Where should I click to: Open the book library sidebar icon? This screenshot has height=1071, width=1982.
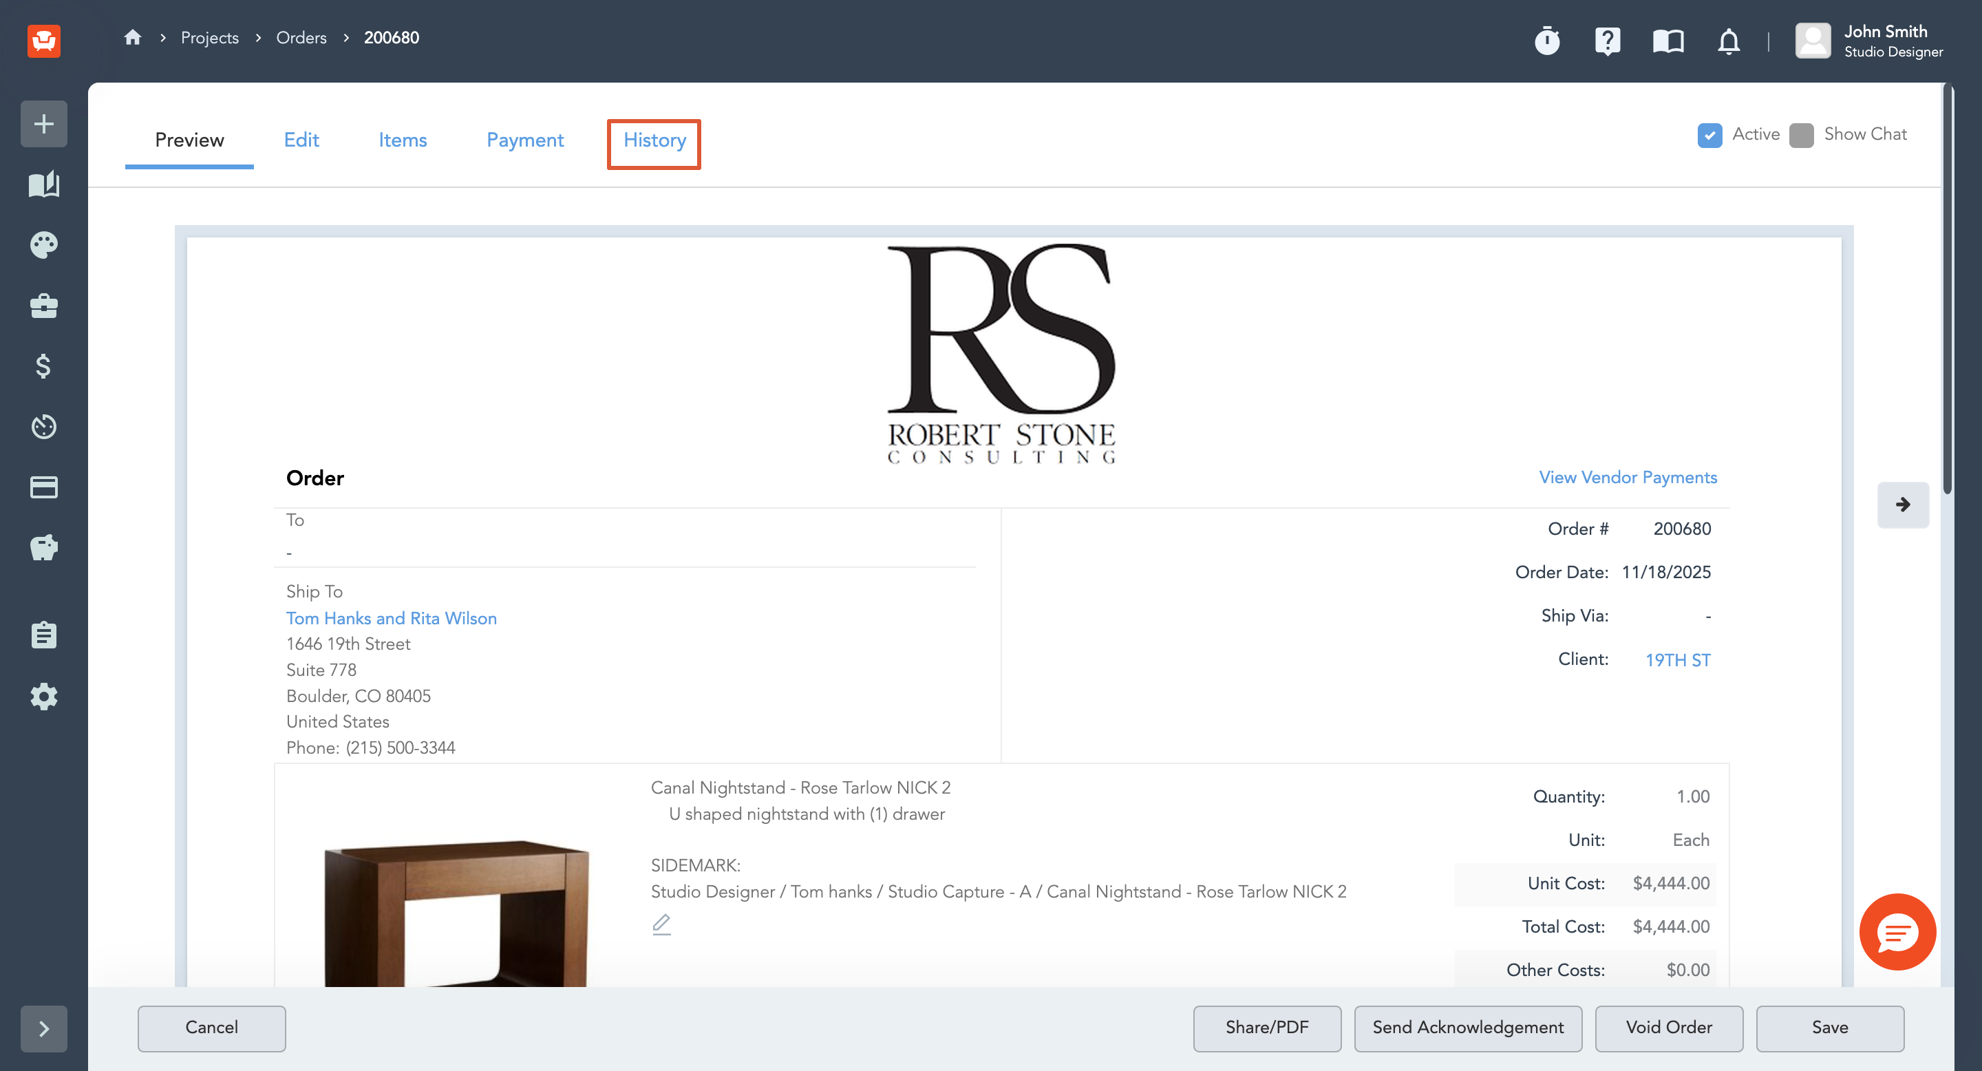point(44,184)
